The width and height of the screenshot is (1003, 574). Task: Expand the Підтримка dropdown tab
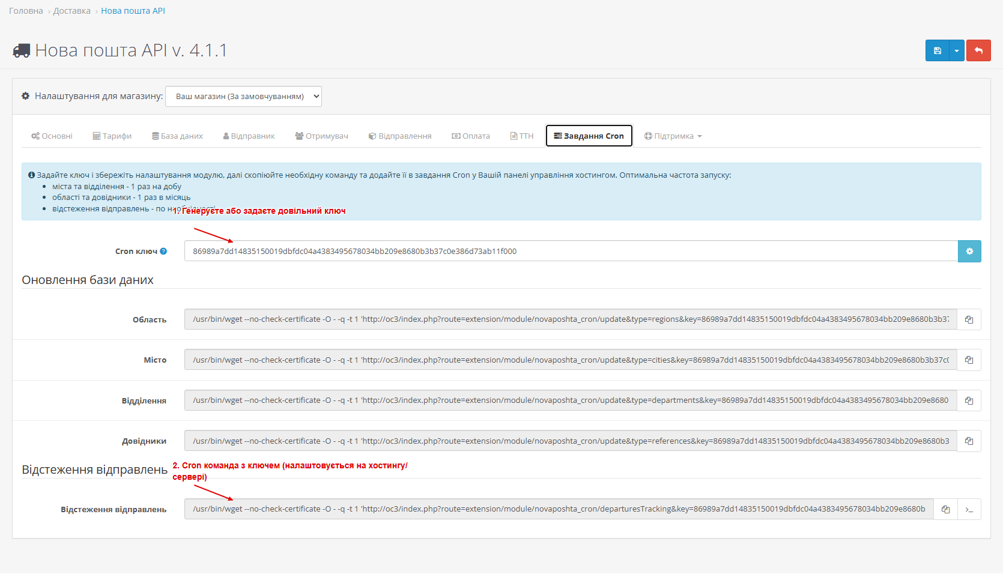[x=673, y=136]
